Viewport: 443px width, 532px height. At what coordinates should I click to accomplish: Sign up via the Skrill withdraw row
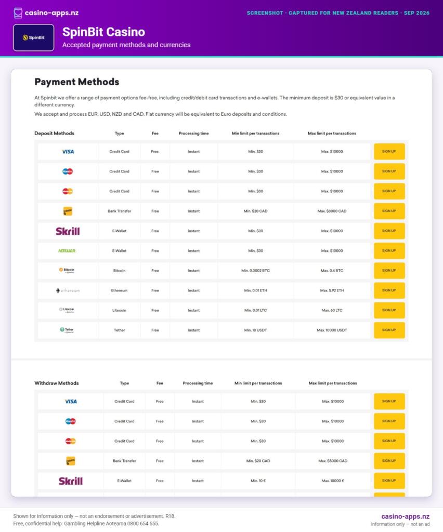click(389, 481)
